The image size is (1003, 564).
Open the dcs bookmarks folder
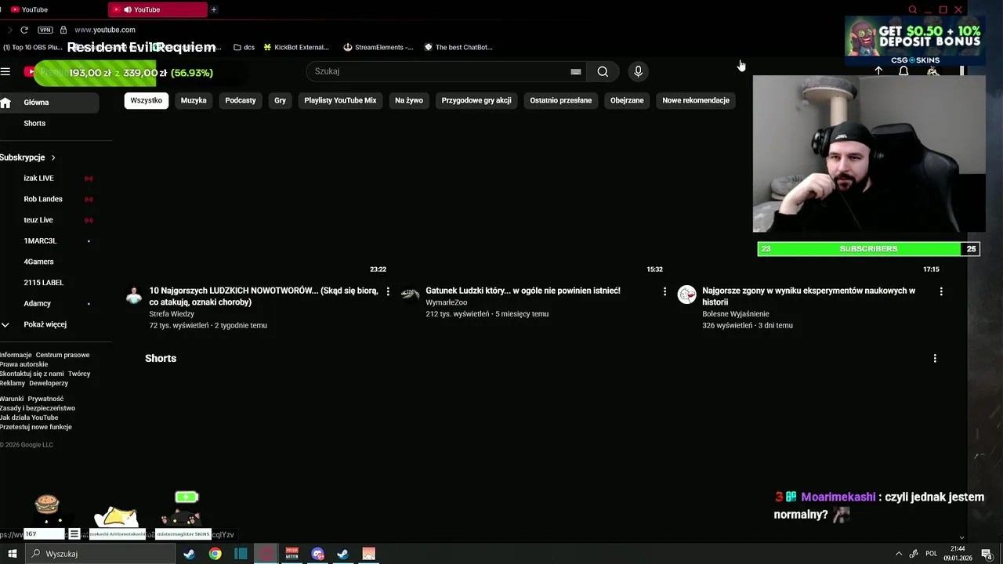[244, 47]
